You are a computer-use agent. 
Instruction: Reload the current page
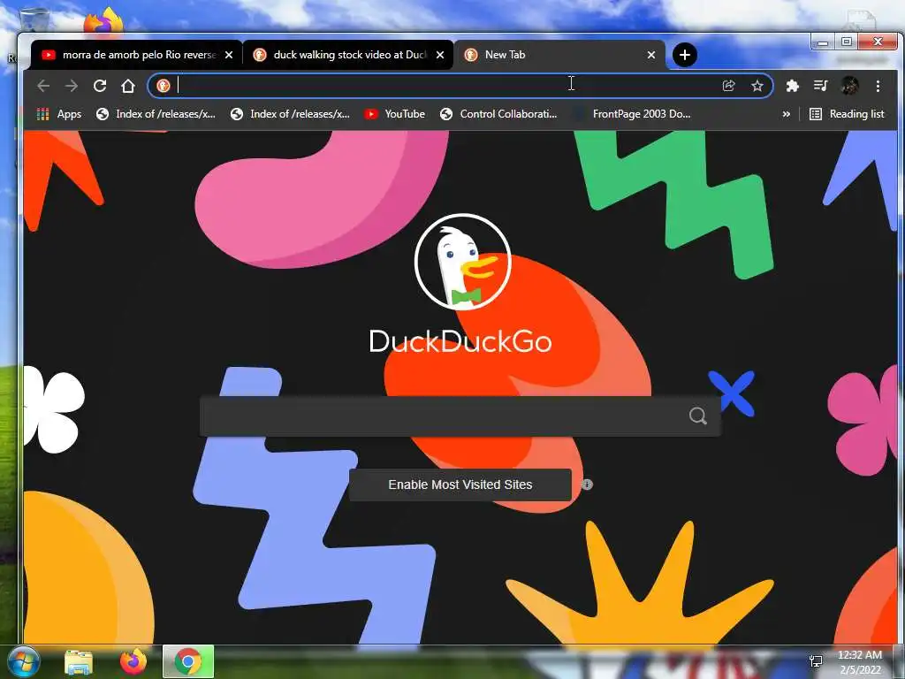100,86
